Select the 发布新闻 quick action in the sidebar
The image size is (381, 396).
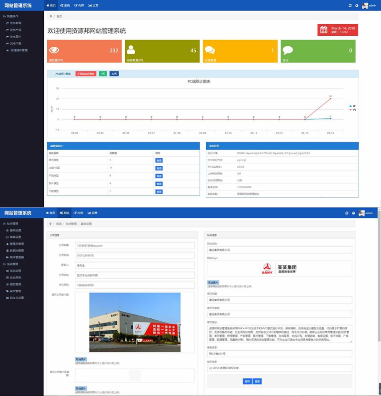coord(16,23)
